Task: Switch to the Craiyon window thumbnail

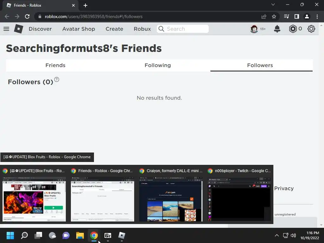Action: pyautogui.click(x=171, y=199)
